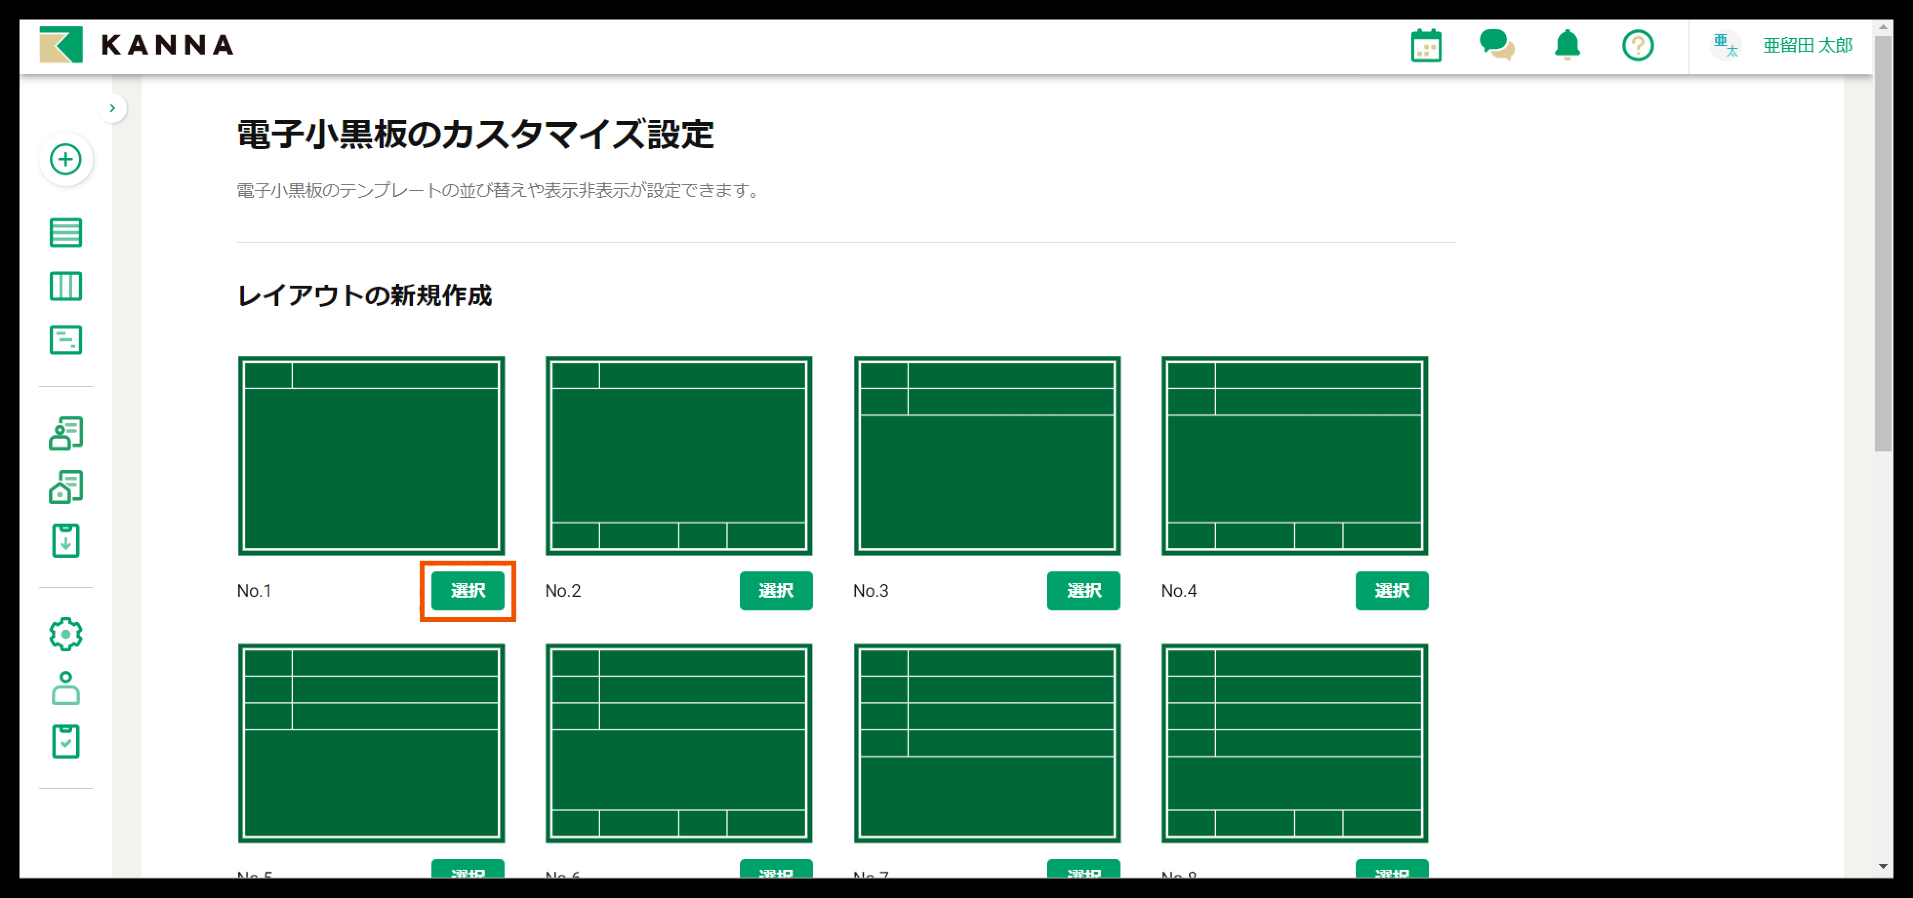Screen dimensions: 1913x898
Task: Open the board columns sidebar icon
Action: [65, 286]
